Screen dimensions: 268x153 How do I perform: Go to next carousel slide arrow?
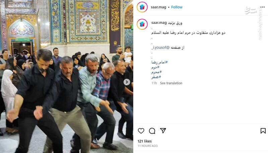pos(127,82)
